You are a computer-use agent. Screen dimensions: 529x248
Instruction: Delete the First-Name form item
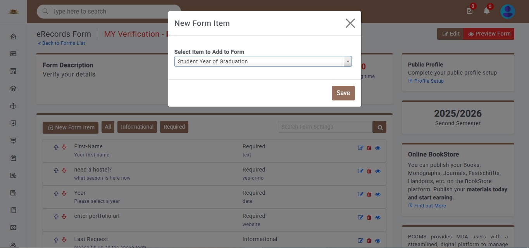coord(369,148)
